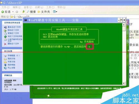
Task: Click the 网上邻居 network icon
Action: pyautogui.click(x=5, y=68)
